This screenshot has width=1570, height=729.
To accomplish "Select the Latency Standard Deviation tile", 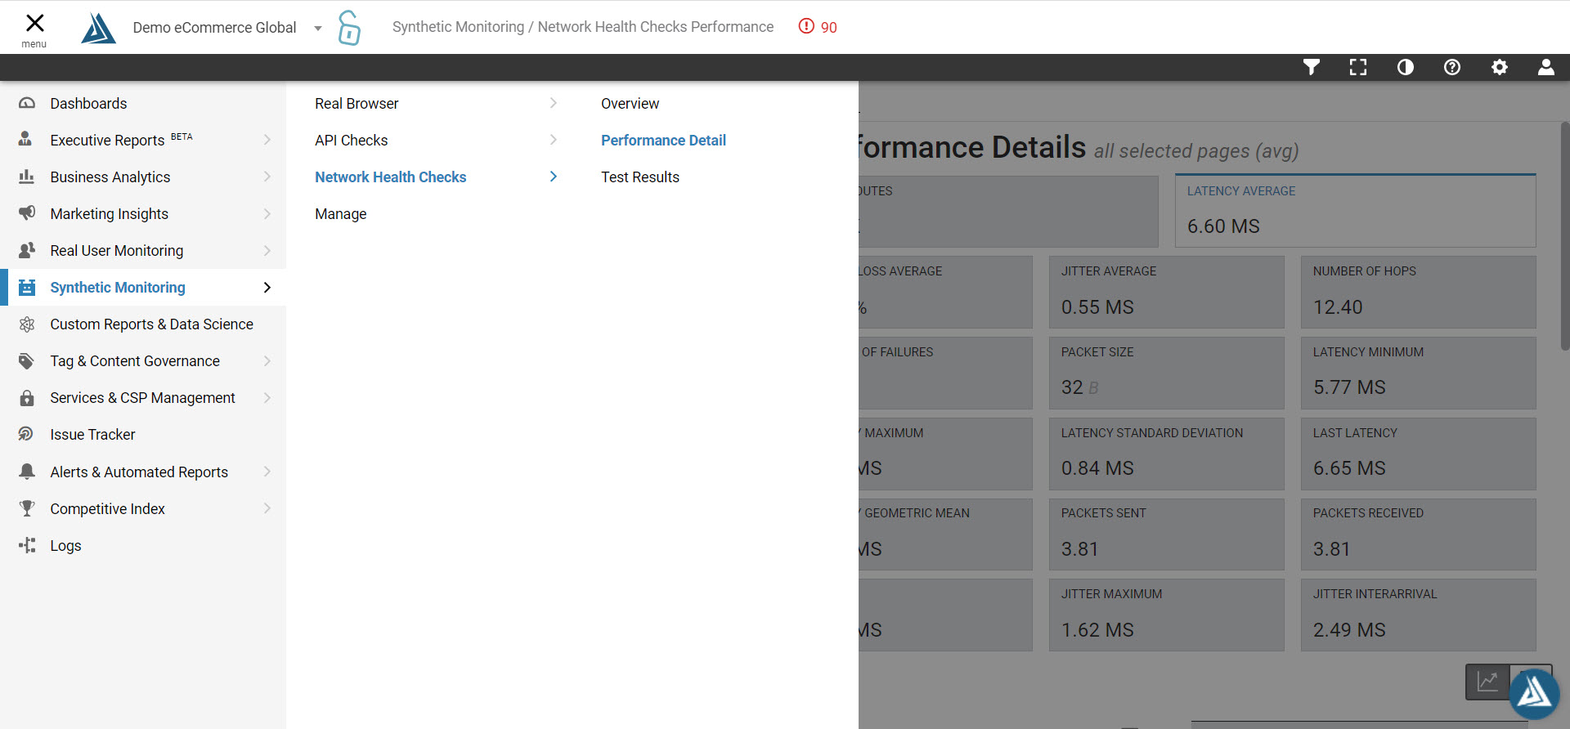I will 1167,454.
